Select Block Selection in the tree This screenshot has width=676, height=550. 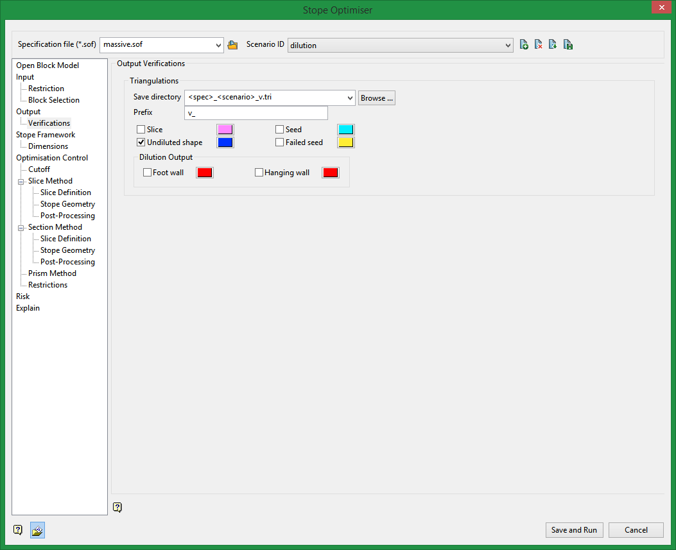tap(54, 100)
